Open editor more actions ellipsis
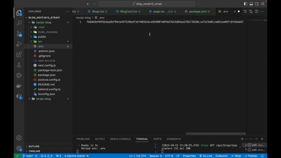The image size is (281, 158). point(262,11)
